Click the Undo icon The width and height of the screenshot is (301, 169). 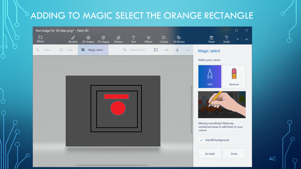tap(226, 39)
